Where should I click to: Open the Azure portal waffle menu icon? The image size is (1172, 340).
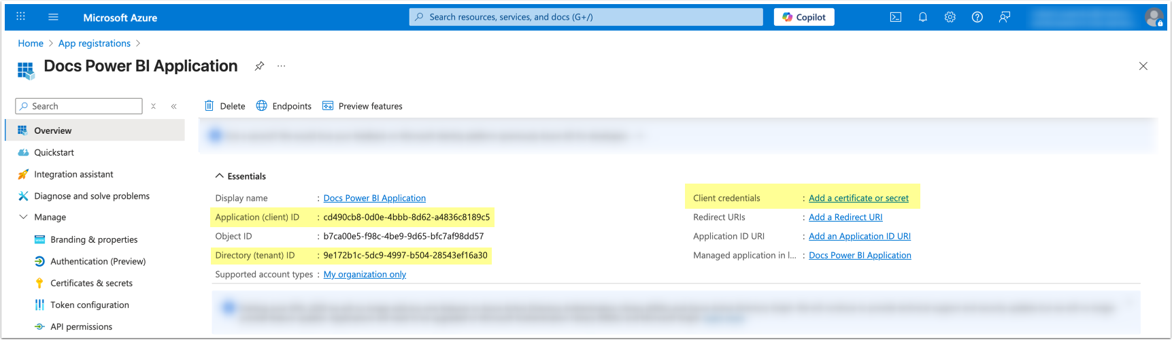[21, 17]
